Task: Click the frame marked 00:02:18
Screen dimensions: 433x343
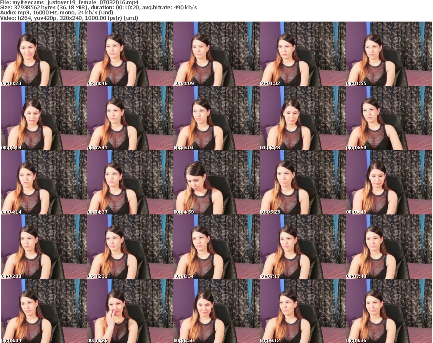Action: [44, 118]
